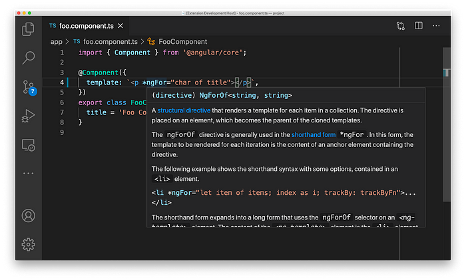Open the Search view
The image size is (466, 280).
pyautogui.click(x=28, y=58)
